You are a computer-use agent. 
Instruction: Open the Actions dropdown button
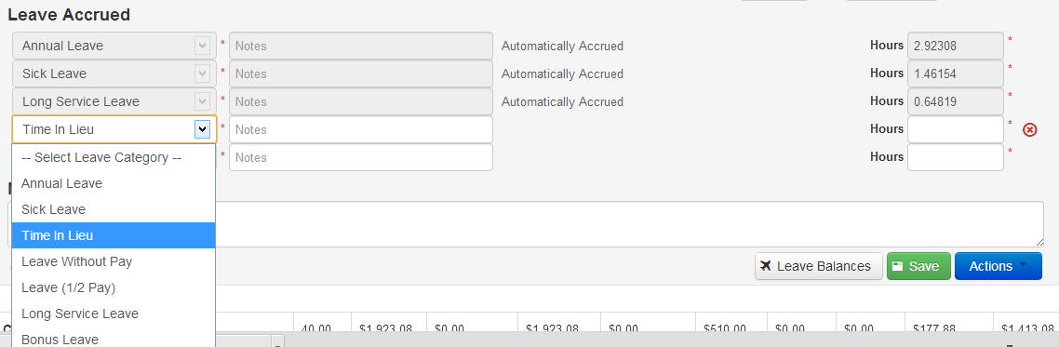[x=999, y=266]
